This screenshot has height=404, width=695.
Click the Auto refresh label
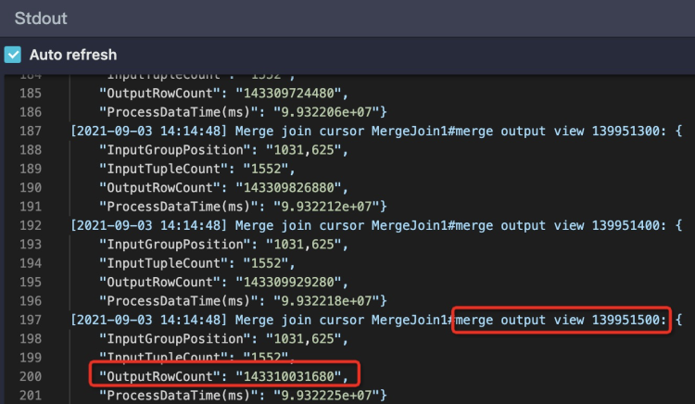(73, 55)
